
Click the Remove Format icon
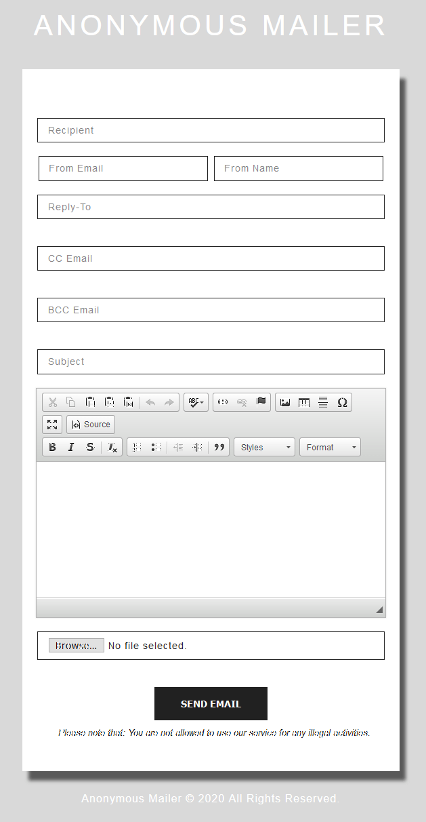click(112, 448)
